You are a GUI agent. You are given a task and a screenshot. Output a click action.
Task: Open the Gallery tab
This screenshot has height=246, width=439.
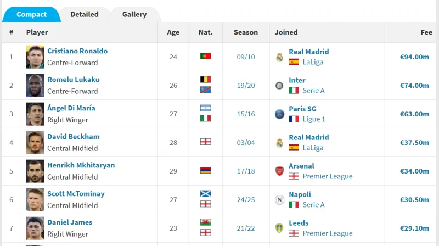(x=134, y=14)
